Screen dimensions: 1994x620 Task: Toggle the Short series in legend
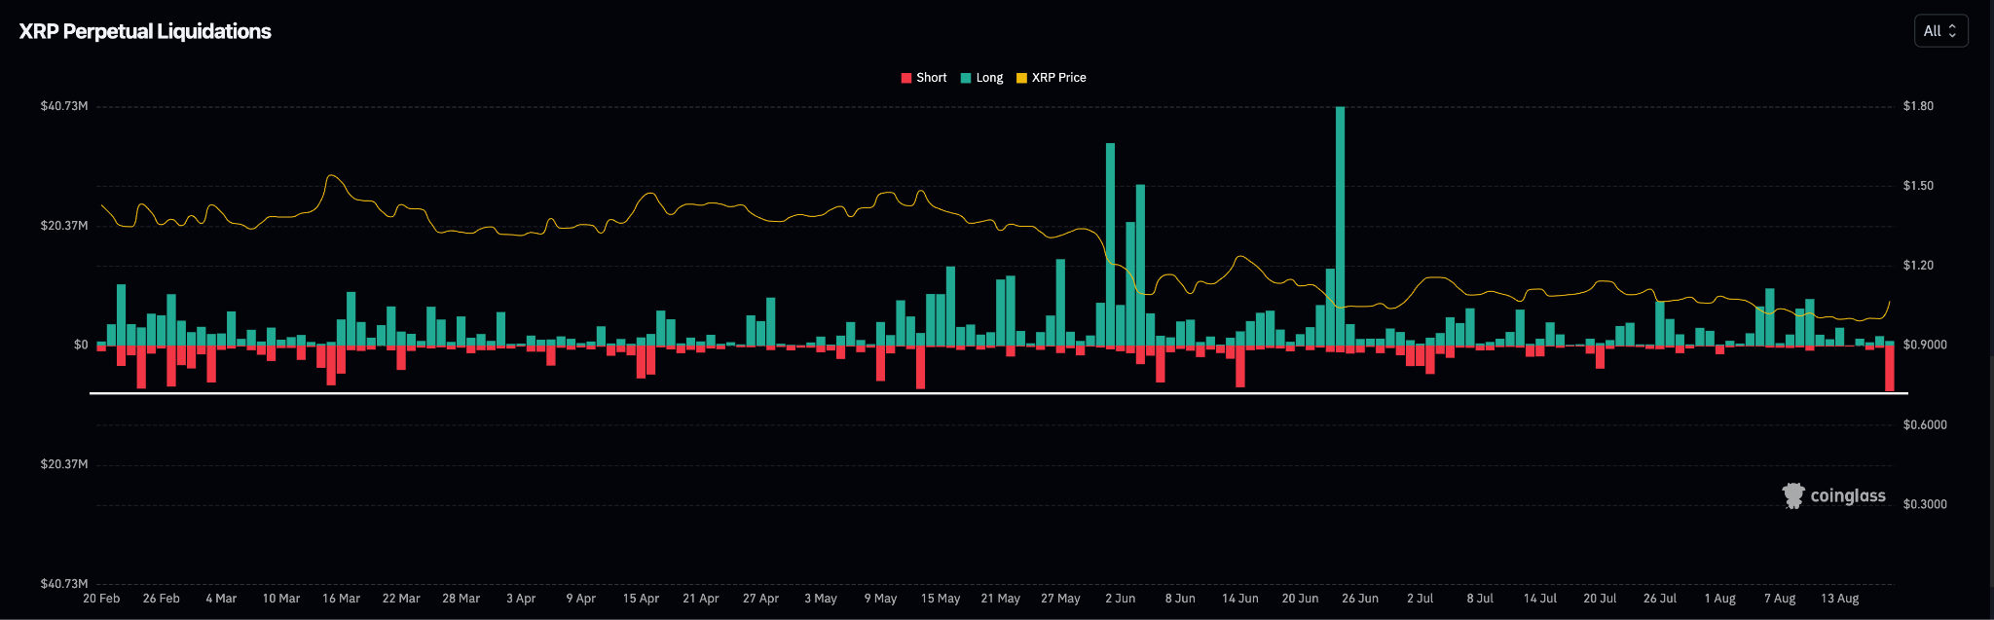point(923,78)
